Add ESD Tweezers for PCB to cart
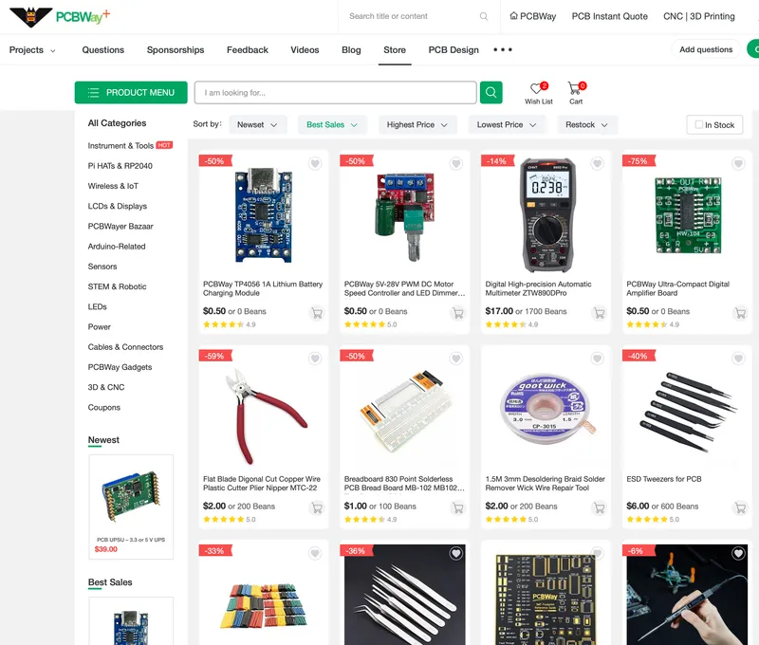 [x=740, y=508]
